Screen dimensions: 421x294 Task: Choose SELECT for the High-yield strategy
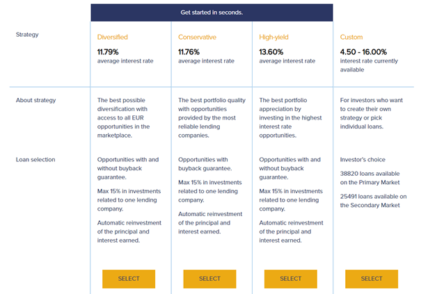click(x=290, y=279)
